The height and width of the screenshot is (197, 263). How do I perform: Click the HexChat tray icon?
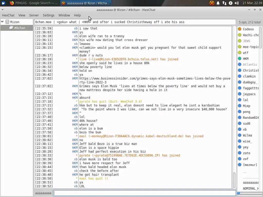[212, 3]
